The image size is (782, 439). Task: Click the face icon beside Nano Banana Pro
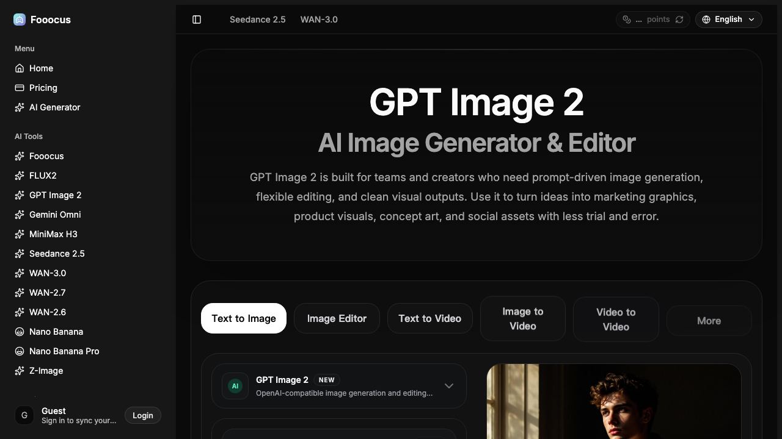coord(20,351)
